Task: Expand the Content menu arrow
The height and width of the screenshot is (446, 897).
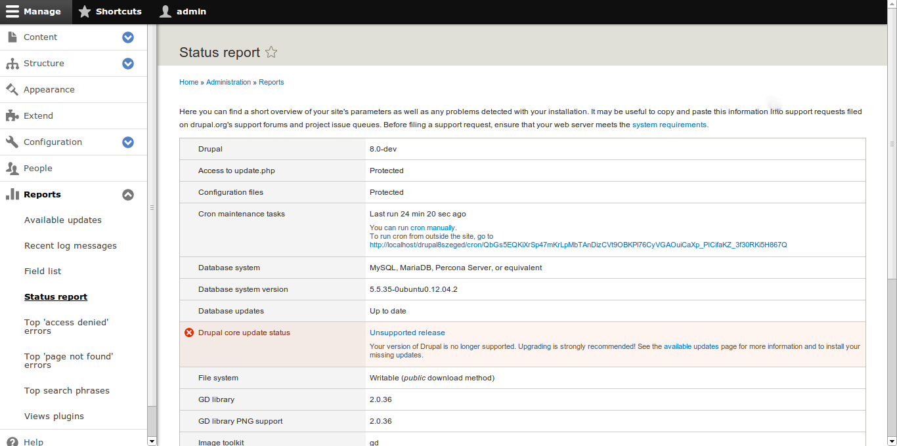Action: click(x=128, y=37)
